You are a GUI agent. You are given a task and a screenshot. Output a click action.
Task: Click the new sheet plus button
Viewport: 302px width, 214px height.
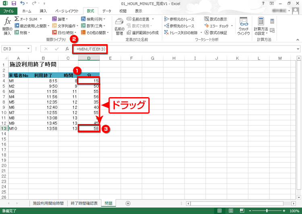pyautogui.click(x=128, y=203)
